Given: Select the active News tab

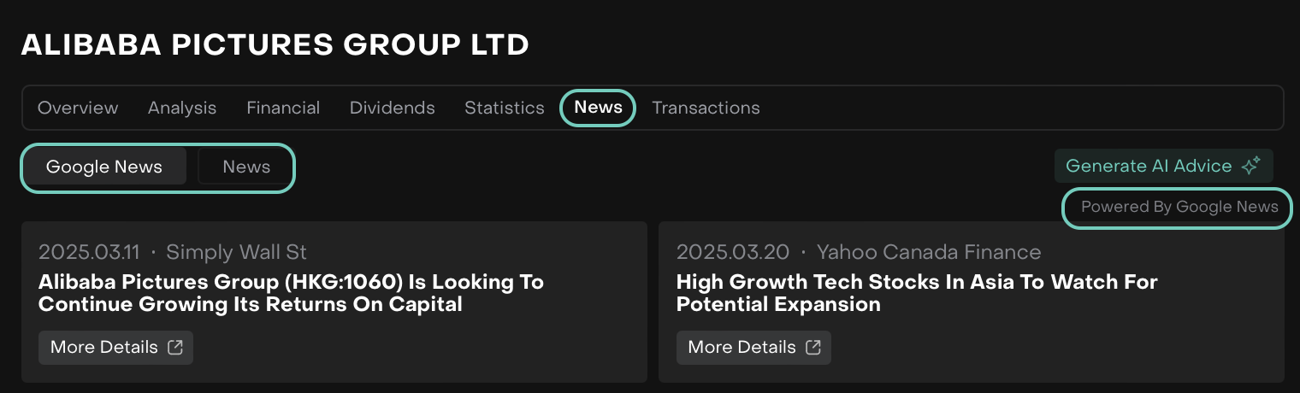Looking at the screenshot, I should [x=598, y=108].
